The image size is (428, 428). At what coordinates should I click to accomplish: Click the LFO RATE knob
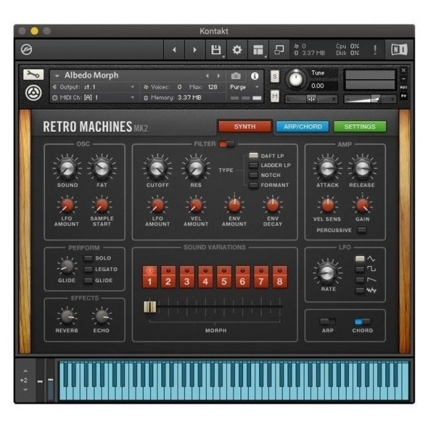pyautogui.click(x=327, y=273)
